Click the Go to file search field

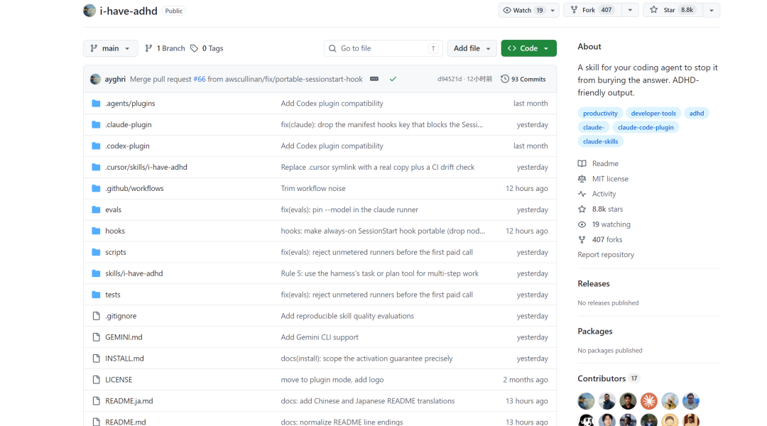(x=383, y=48)
